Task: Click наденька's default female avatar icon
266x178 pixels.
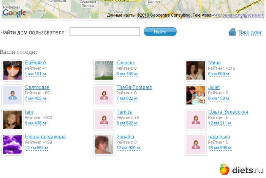Action: [196, 145]
